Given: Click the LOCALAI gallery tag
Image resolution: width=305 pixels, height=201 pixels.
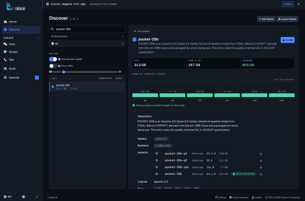Looking at the screenshot, I should pyautogui.click(x=161, y=139).
